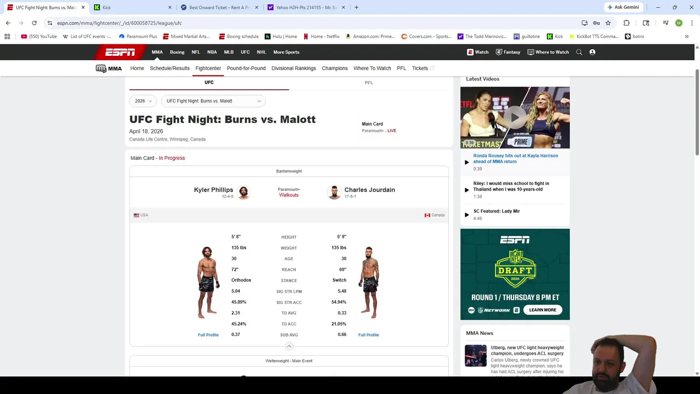Open Chrome three-dot menu
The width and height of the screenshot is (700, 394).
[691, 23]
